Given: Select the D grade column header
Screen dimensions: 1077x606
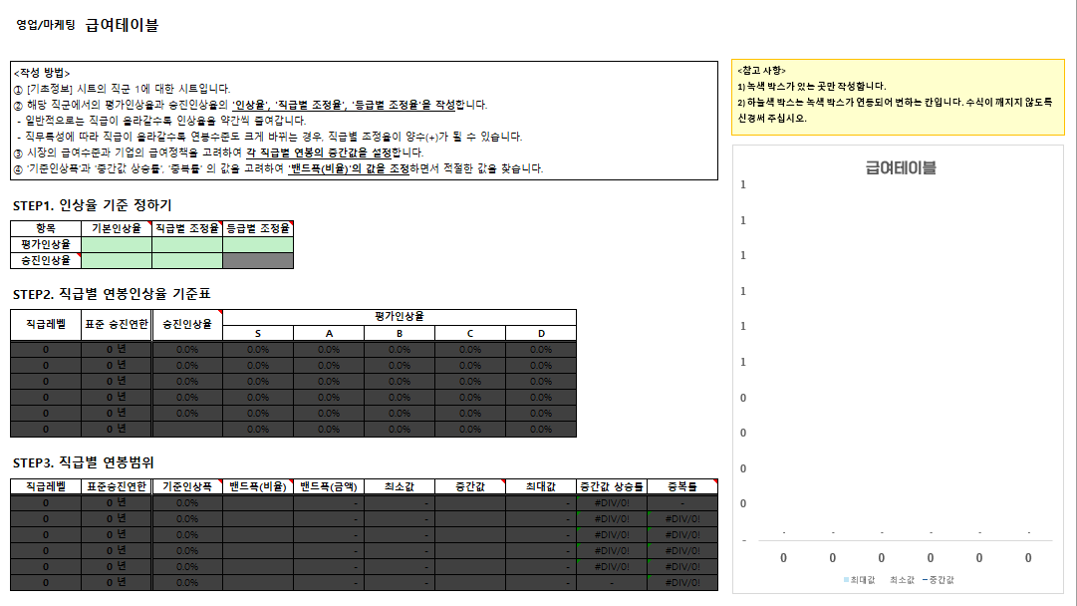Looking at the screenshot, I should [541, 333].
